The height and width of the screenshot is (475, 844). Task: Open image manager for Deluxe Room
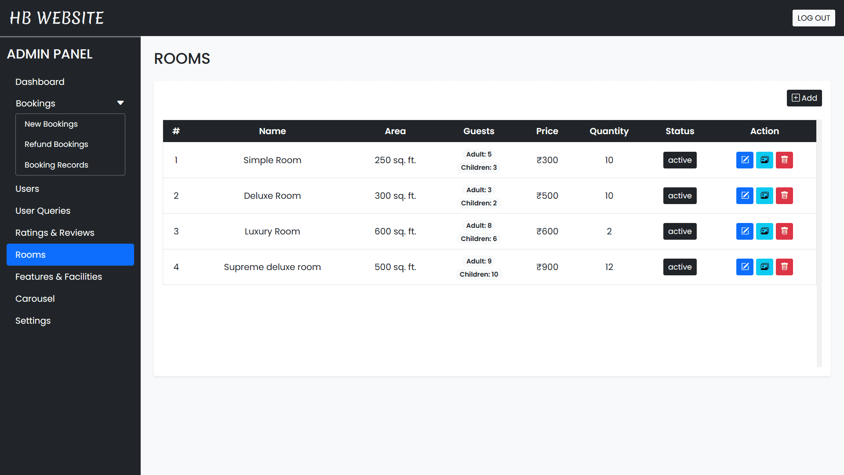point(764,196)
